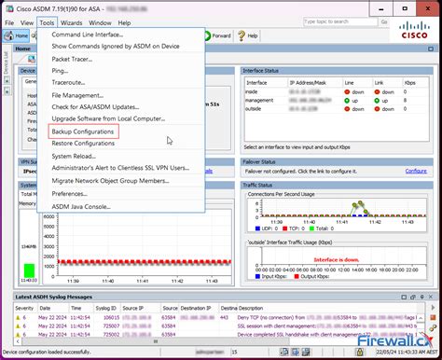
Task: Select the management interface row
Action: tap(337, 101)
